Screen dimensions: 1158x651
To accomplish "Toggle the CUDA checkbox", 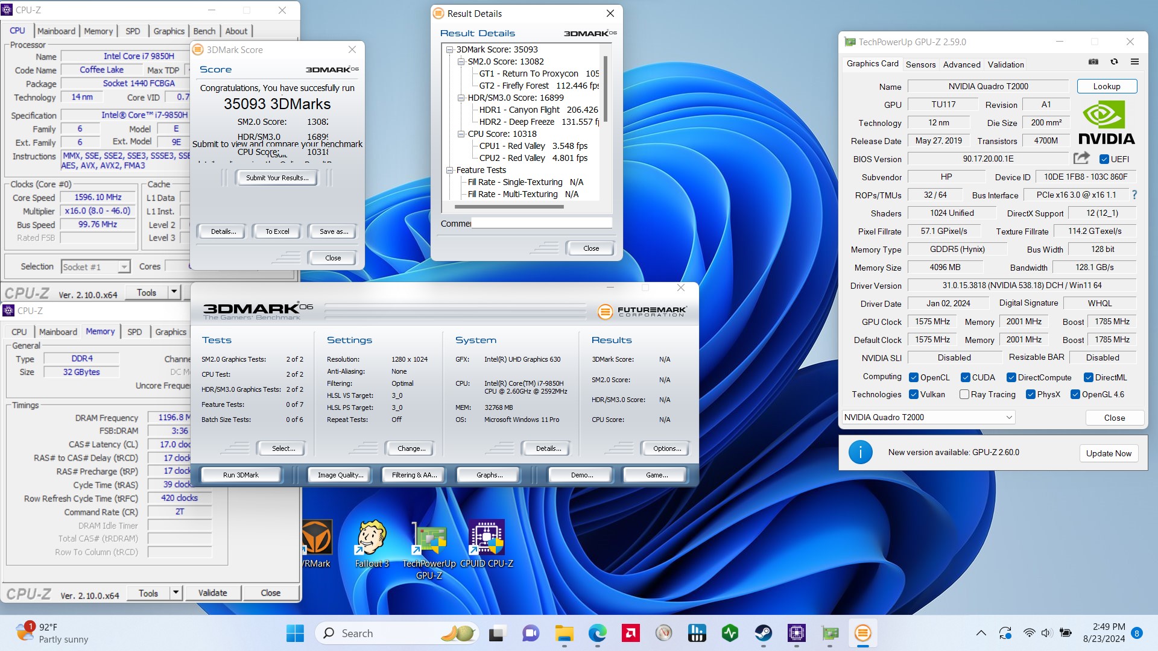I will point(965,377).
